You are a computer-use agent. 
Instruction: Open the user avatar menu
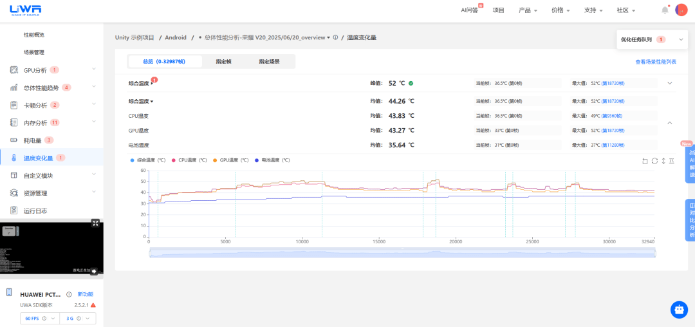coord(681,10)
